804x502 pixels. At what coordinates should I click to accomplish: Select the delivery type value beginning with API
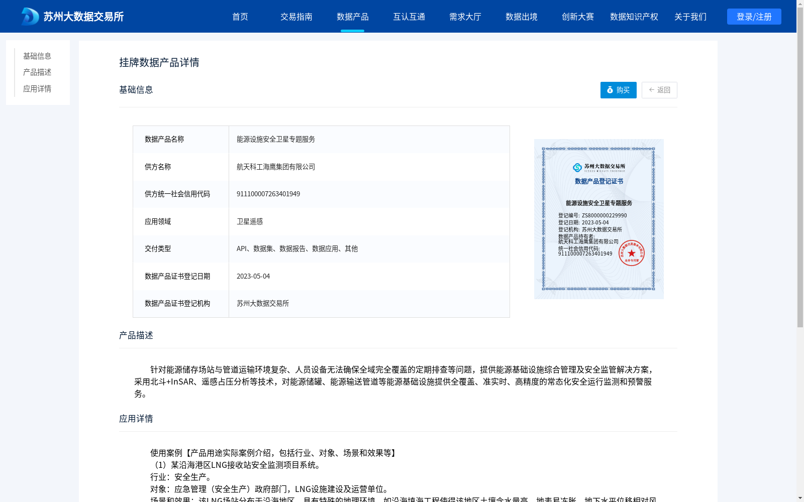click(x=297, y=248)
